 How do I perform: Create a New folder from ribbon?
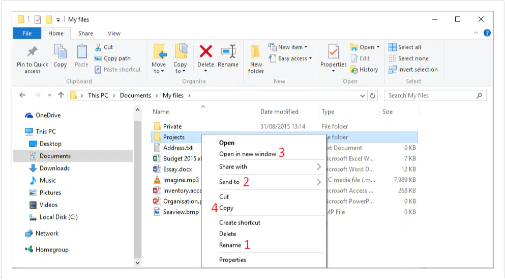pos(256,60)
